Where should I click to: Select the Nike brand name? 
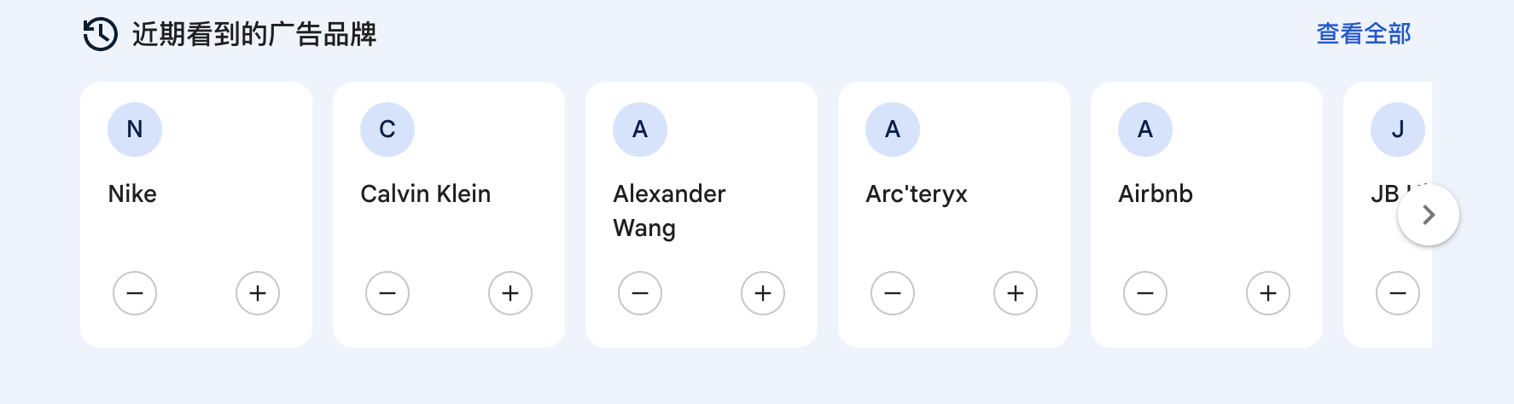[x=132, y=193]
